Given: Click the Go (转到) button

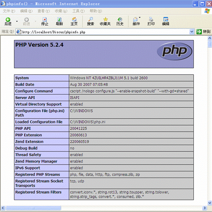Looking at the screenshot, I should [203, 32].
